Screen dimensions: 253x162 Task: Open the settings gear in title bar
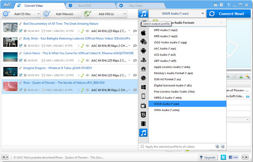click(221, 5)
